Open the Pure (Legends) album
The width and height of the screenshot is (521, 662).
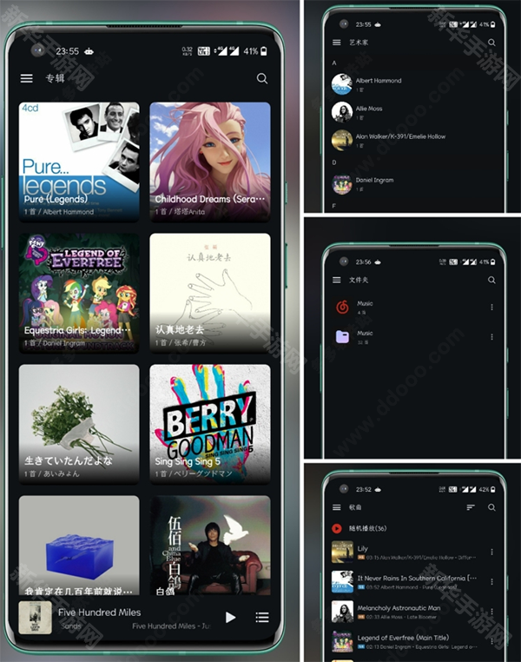(x=79, y=162)
